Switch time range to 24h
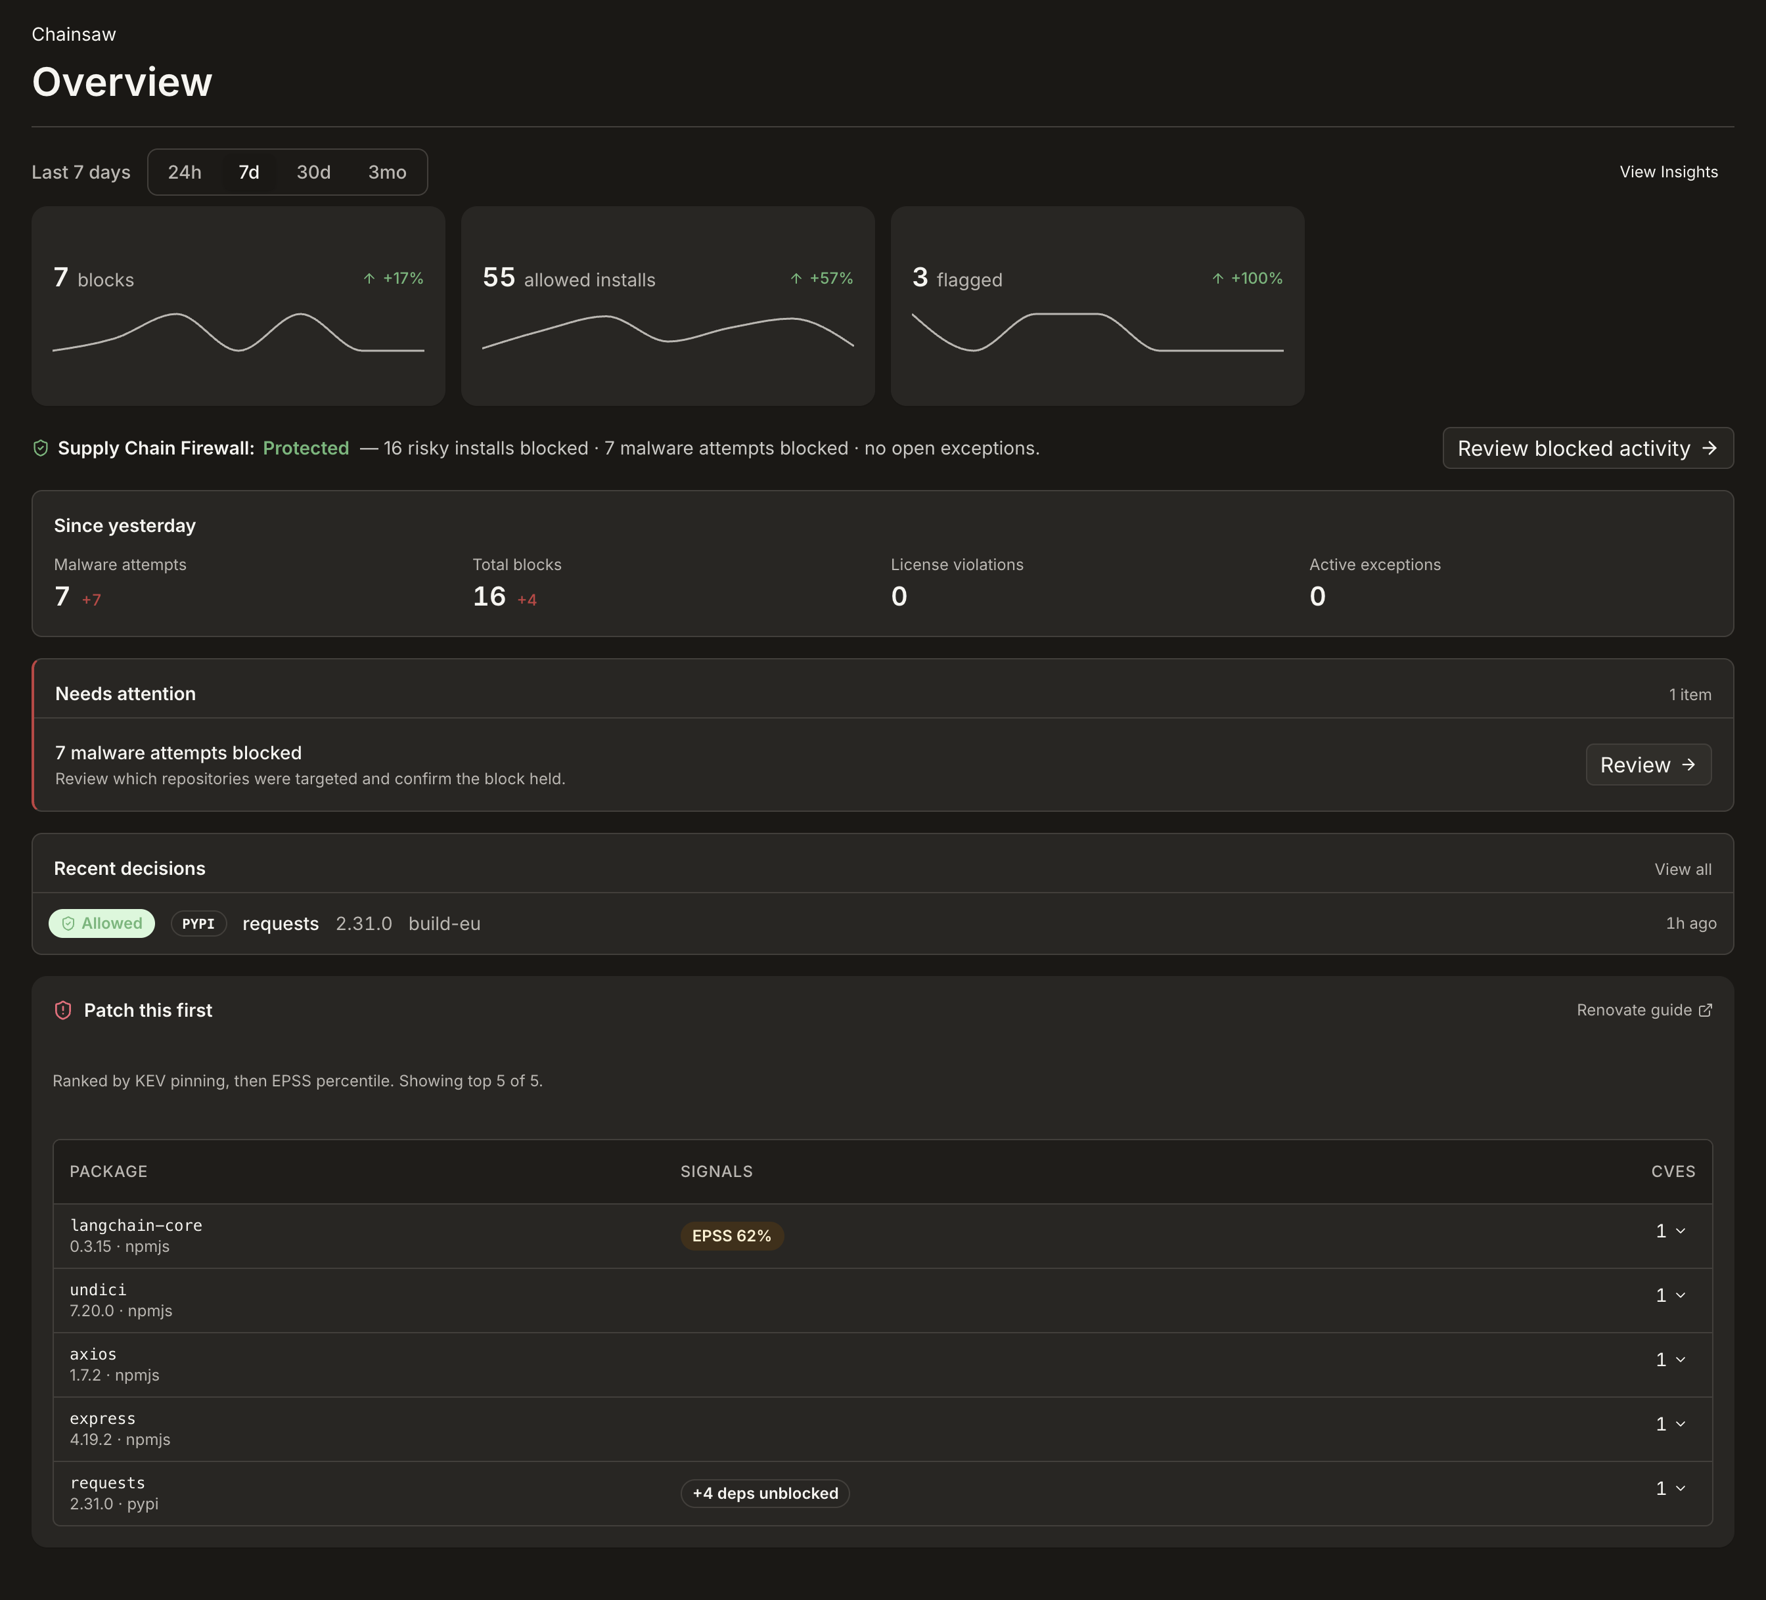The image size is (1766, 1600). [185, 173]
